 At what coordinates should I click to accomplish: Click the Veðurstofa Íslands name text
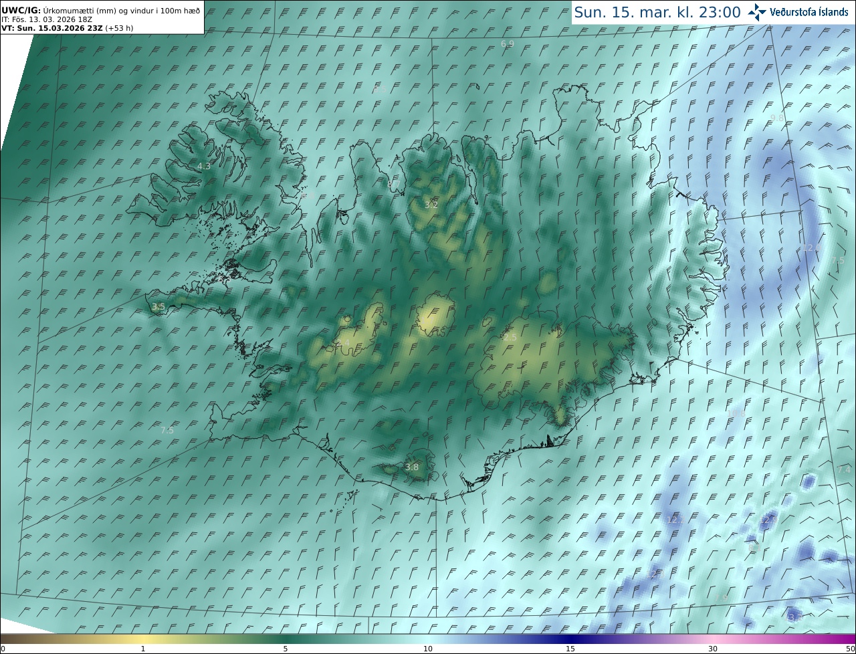click(809, 12)
